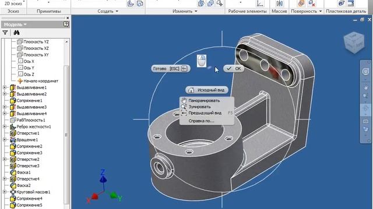Screen dimensions: 373x209
Task: Click the Выдавливание1 extrusion feature icon
Action: [13, 88]
